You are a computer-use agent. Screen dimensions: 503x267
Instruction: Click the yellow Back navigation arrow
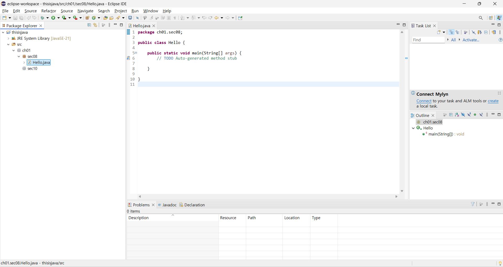pyautogui.click(x=217, y=18)
